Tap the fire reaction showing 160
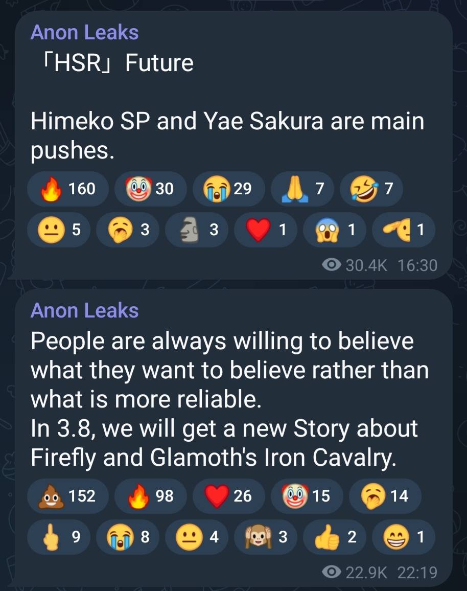467x591 pixels. pos(68,189)
